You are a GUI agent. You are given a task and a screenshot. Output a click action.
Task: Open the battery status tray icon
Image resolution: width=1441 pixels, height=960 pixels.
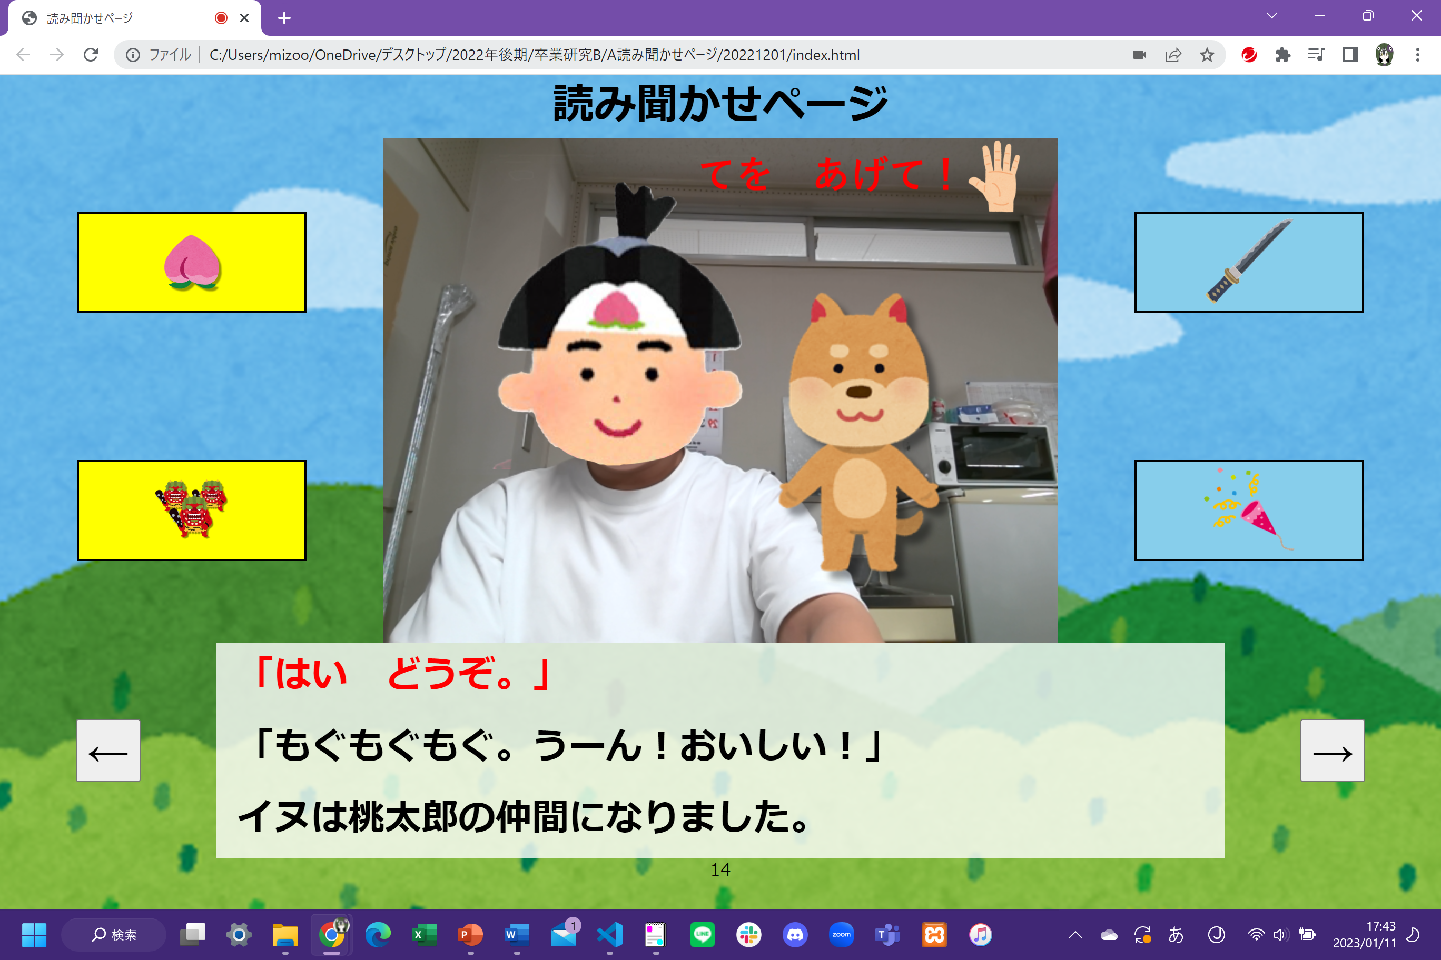tap(1306, 935)
